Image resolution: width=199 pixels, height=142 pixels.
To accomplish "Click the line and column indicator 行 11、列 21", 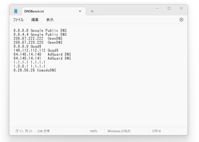I will tap(24, 131).
